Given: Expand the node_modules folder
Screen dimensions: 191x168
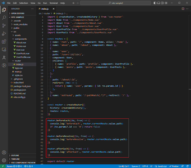Looking at the screenshot, I should (22, 25).
